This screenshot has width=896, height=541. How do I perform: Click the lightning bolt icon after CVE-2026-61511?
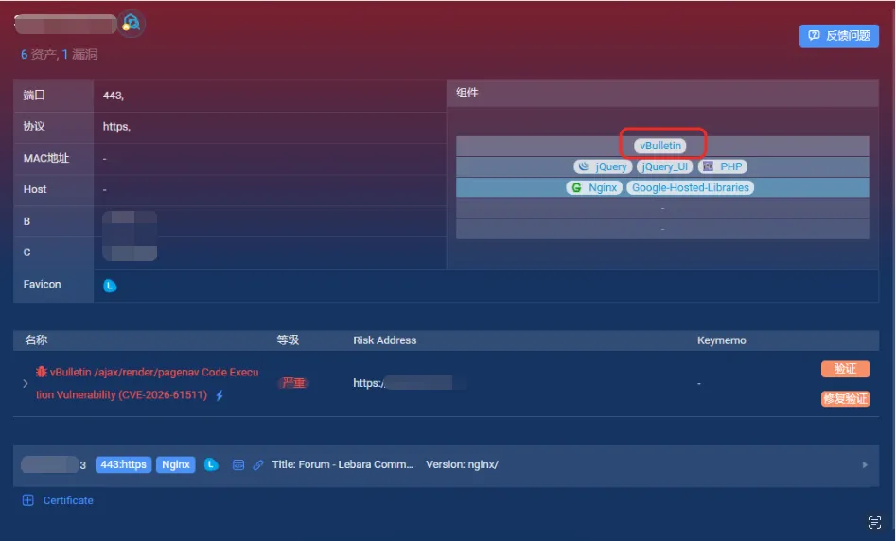point(220,394)
